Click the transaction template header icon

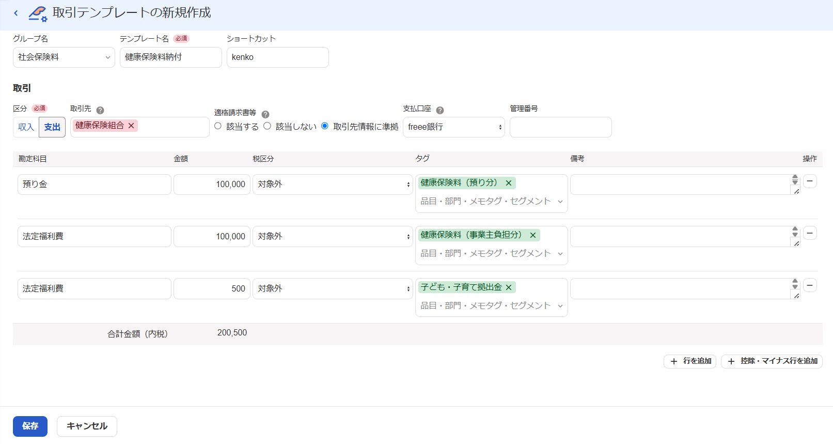pyautogui.click(x=38, y=13)
